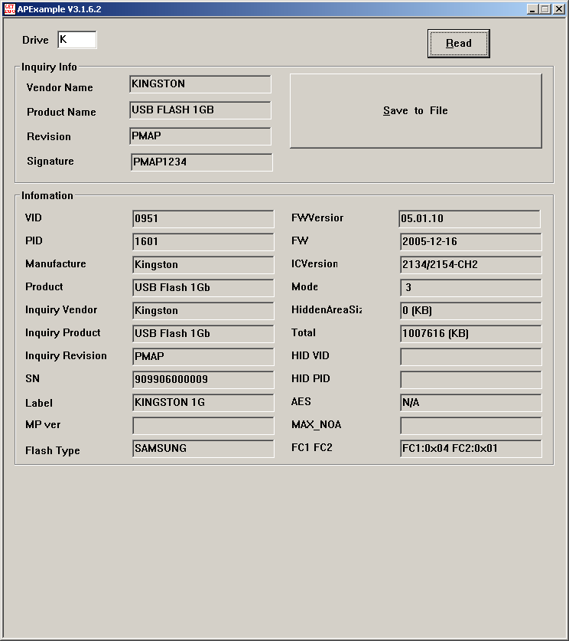Click the Flash Type field SAMSUNG

[203, 449]
